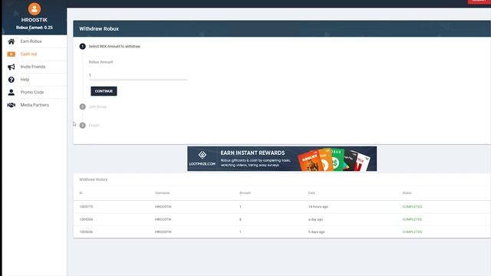Click the Withdraw History heading
This screenshot has width=491, height=276.
tap(94, 179)
